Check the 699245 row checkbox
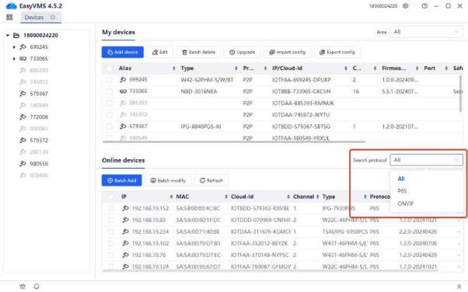This screenshot has height=292, width=468. coord(110,80)
